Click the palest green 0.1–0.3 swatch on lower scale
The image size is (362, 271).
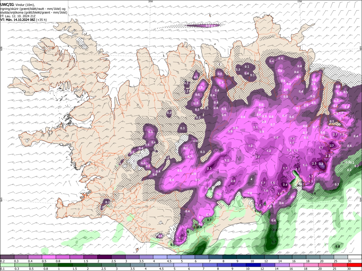coord(7,265)
